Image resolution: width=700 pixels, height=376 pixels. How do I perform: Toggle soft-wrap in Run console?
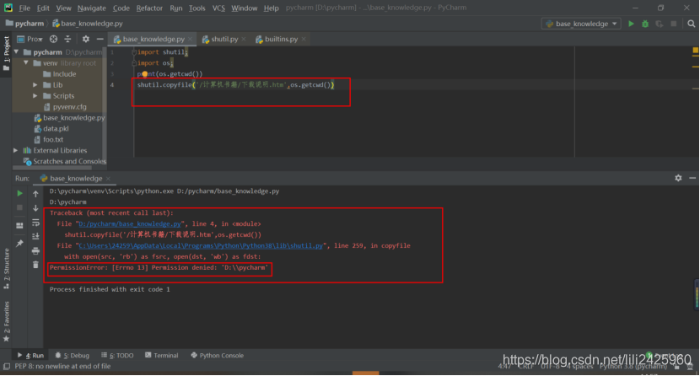point(35,222)
